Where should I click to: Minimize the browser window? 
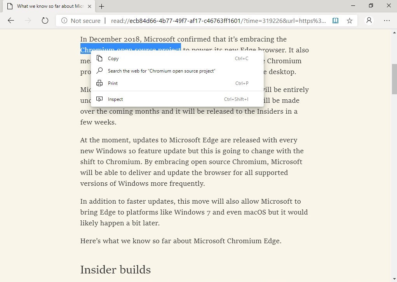353,5
